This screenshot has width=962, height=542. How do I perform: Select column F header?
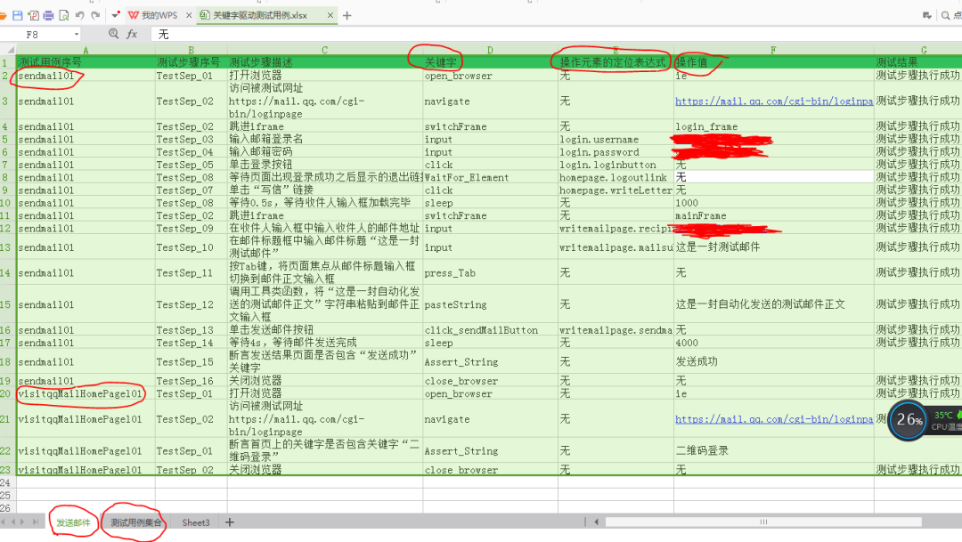coord(774,50)
